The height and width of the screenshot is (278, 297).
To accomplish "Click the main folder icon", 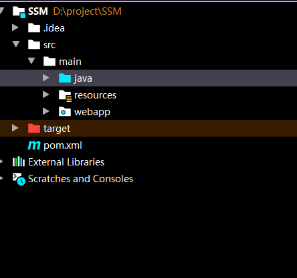I will (x=50, y=62).
